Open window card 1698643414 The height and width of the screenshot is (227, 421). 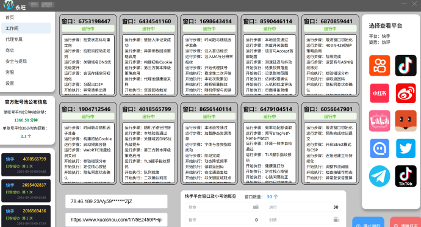[209, 56]
